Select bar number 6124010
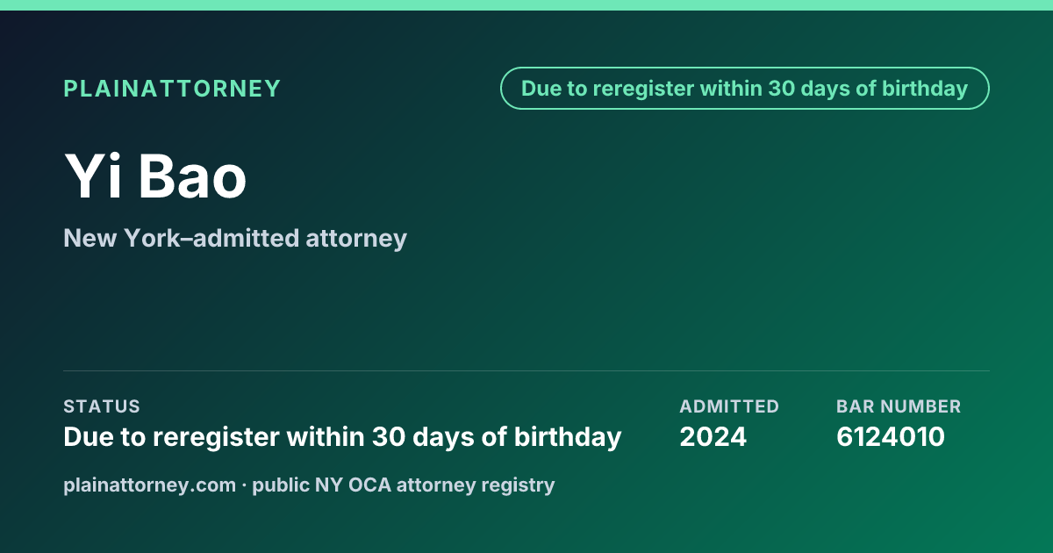 pos(891,436)
